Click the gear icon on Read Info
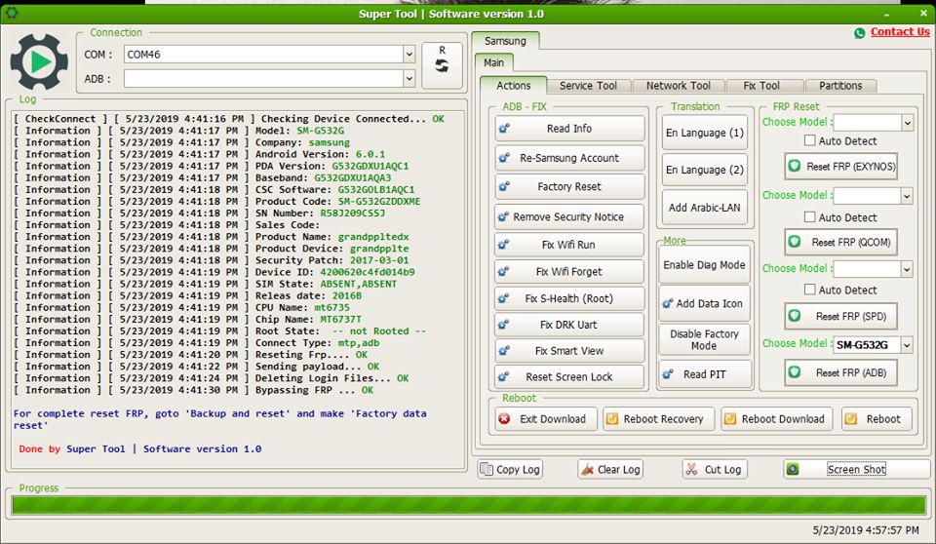936x544 pixels. (504, 129)
